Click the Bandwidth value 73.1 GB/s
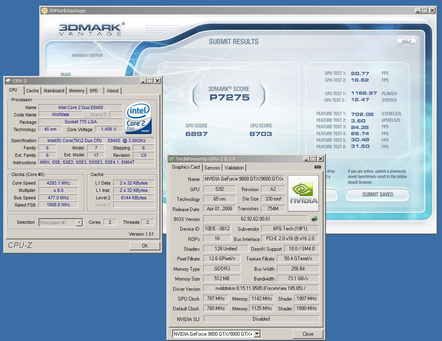Screen dimensions: 442x341 coord(298,279)
